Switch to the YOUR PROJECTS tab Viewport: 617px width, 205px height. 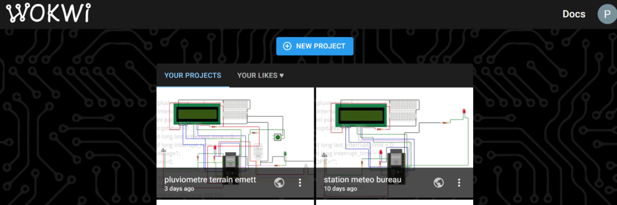(193, 76)
